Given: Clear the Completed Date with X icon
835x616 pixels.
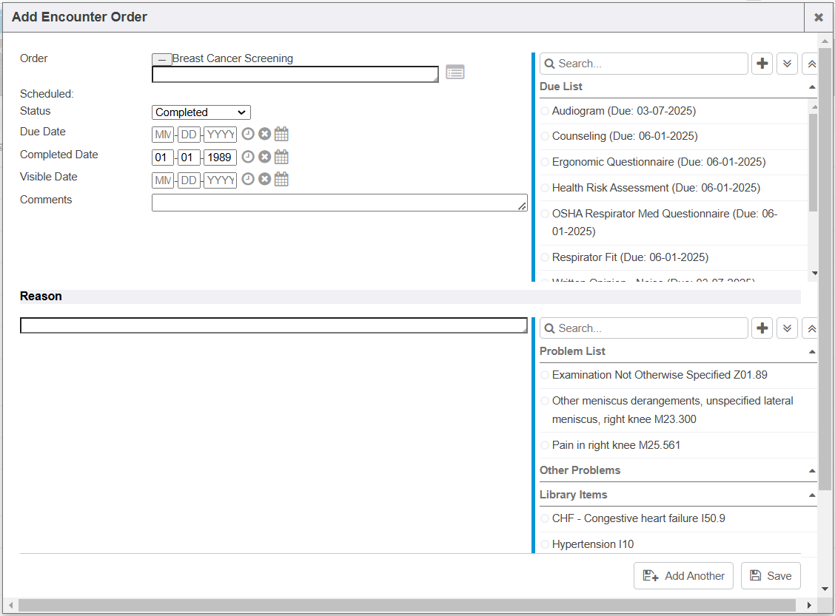Looking at the screenshot, I should (x=264, y=157).
